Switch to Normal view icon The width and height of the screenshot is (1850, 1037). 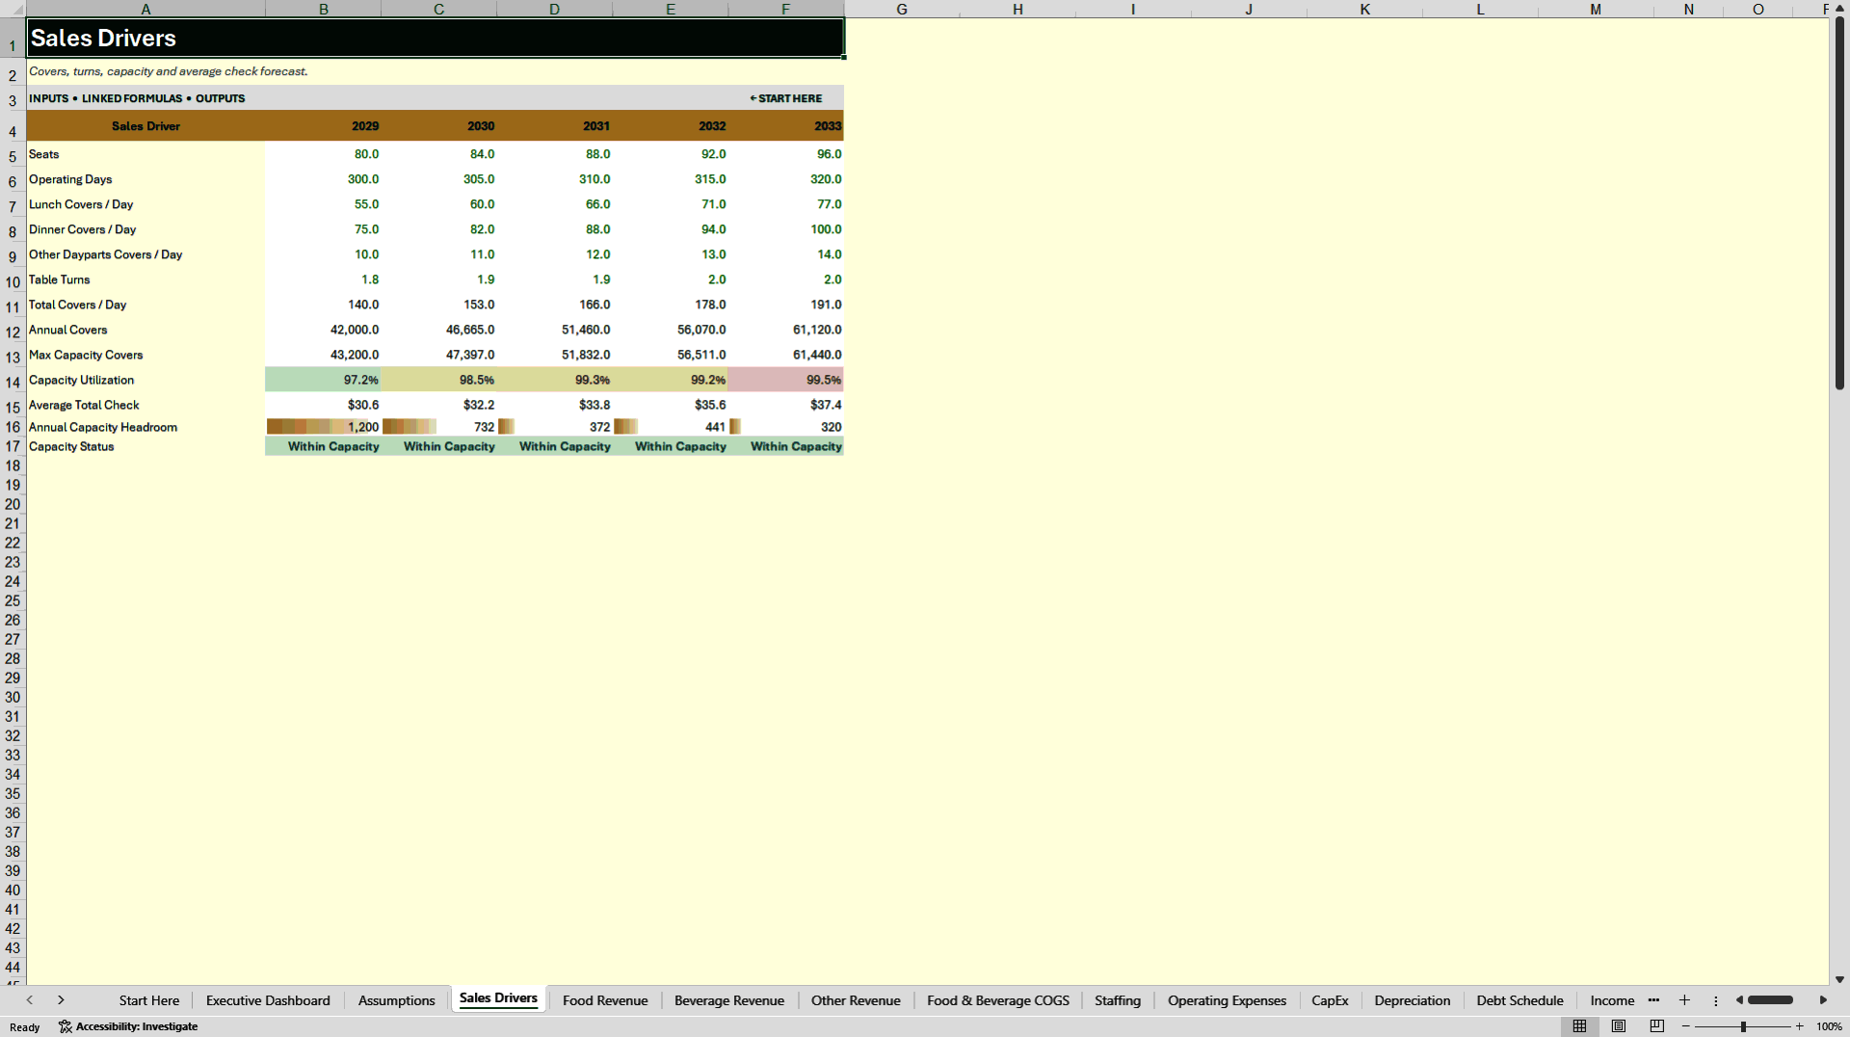click(x=1579, y=1026)
